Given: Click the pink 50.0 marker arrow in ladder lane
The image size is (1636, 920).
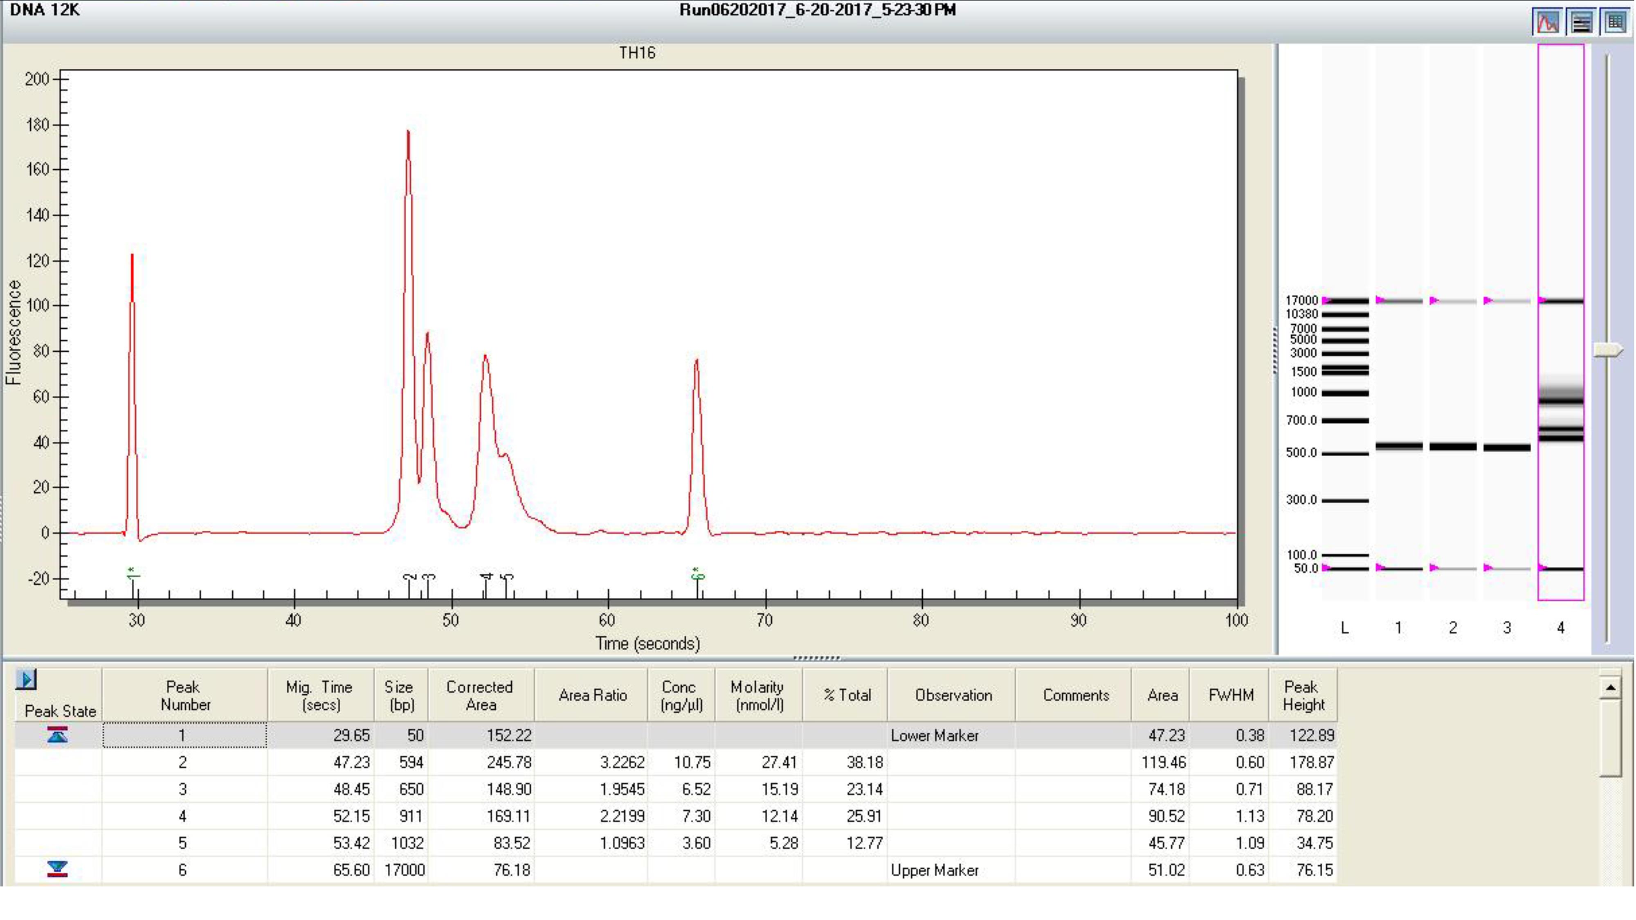Looking at the screenshot, I should coord(1327,568).
